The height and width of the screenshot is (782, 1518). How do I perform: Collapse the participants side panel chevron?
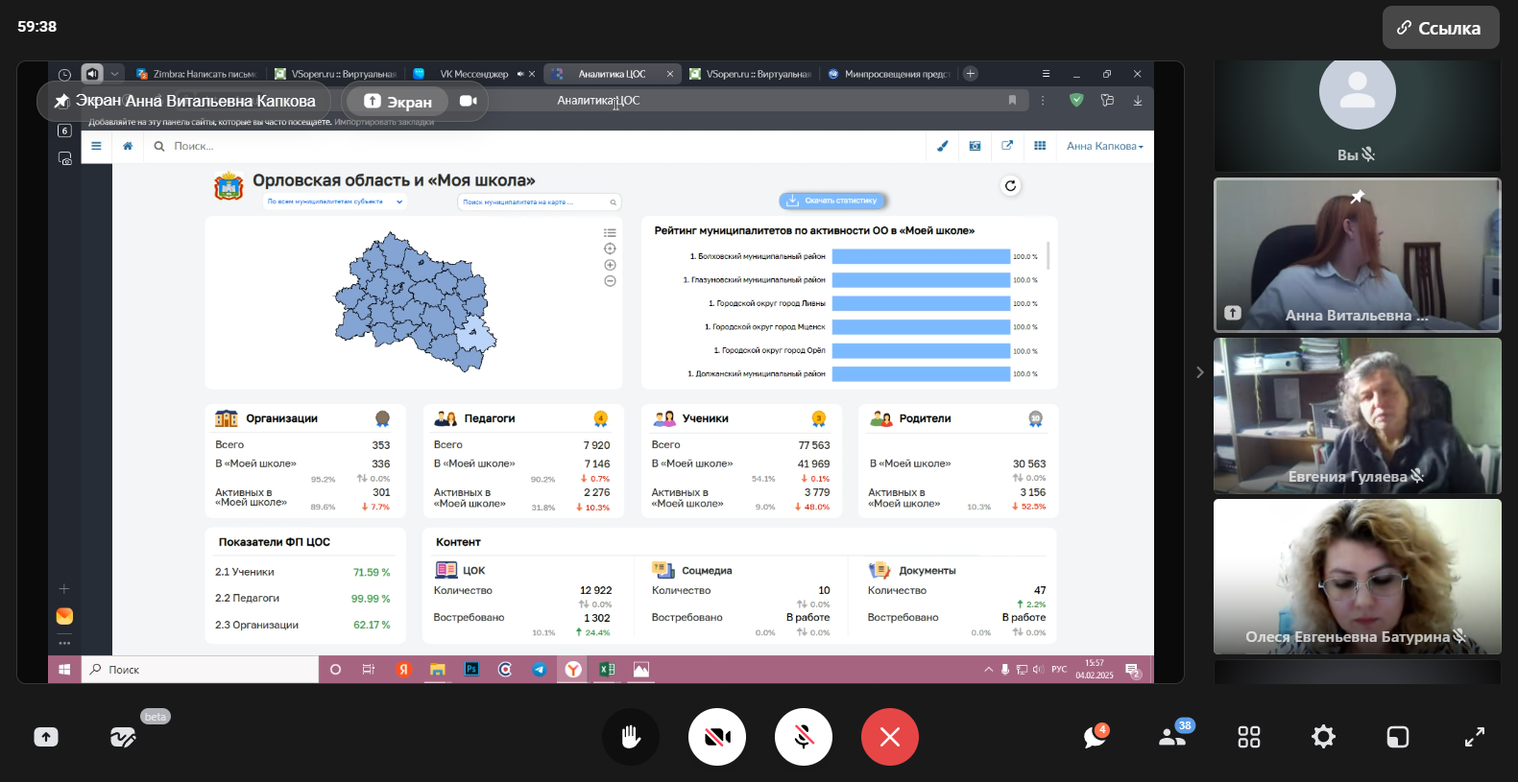tap(1199, 372)
